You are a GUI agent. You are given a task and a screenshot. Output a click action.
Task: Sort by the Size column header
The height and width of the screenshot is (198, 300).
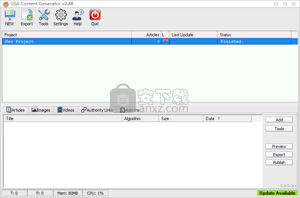(x=181, y=119)
